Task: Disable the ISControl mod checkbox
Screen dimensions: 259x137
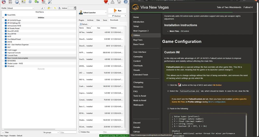Action: point(6,66)
